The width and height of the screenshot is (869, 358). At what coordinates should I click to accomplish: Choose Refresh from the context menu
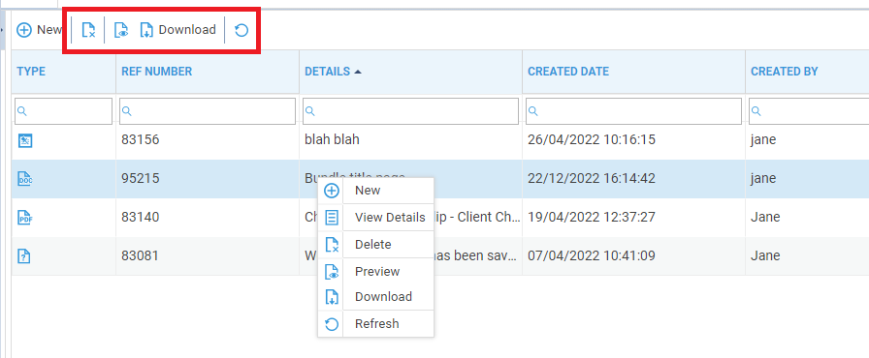click(375, 324)
